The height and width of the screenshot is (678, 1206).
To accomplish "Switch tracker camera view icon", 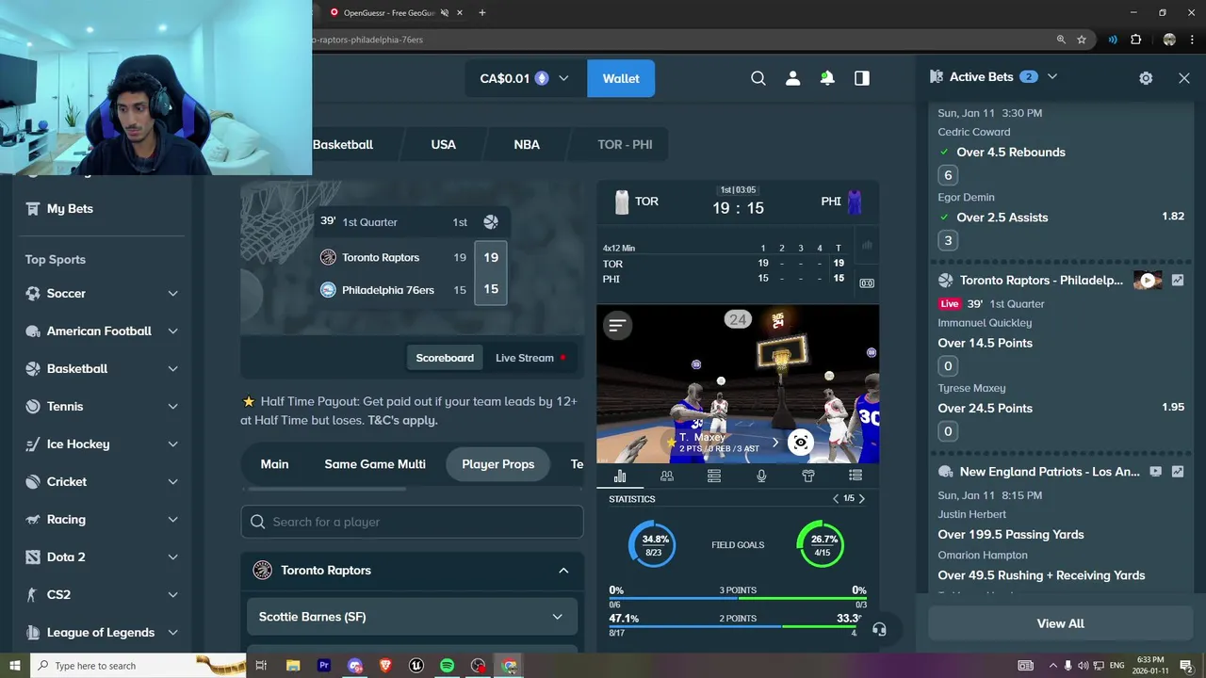I will [801, 442].
